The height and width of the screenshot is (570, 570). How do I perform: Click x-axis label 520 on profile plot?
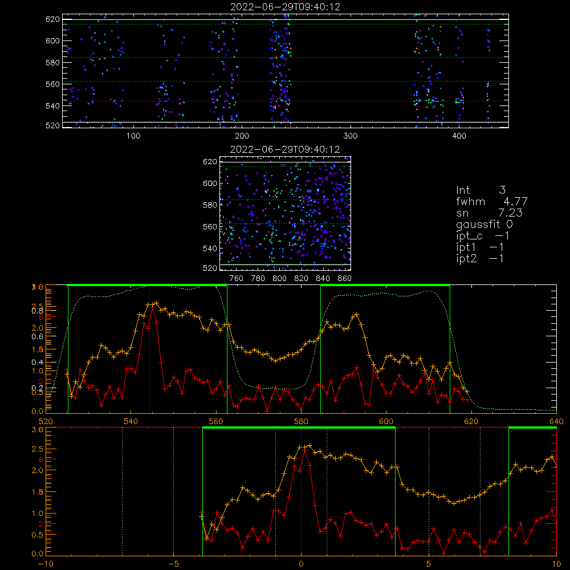coord(46,422)
